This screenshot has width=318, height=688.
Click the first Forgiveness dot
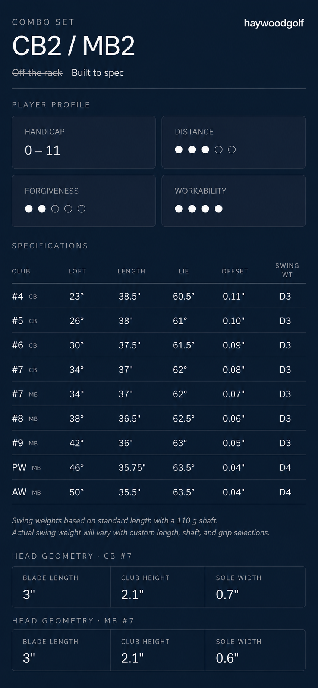click(29, 209)
